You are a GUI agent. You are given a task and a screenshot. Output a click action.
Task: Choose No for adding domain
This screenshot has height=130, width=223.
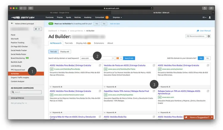coord(208,58)
